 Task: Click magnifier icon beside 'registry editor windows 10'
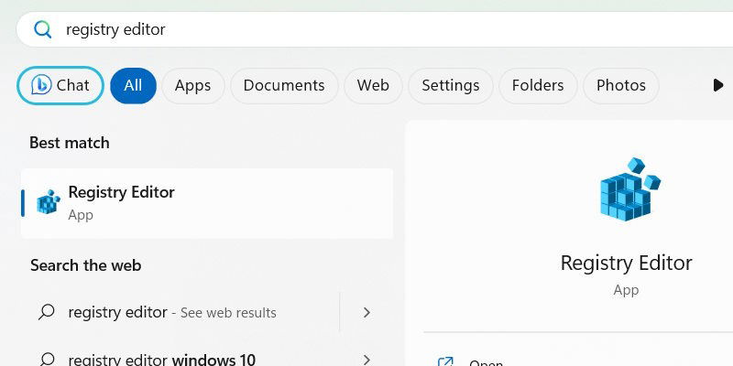tap(46, 360)
